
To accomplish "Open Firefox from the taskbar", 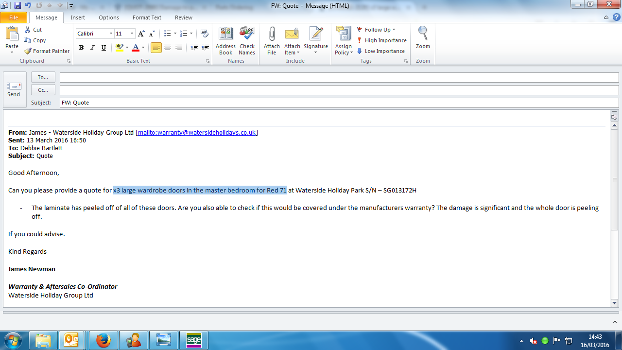I will coord(103,340).
